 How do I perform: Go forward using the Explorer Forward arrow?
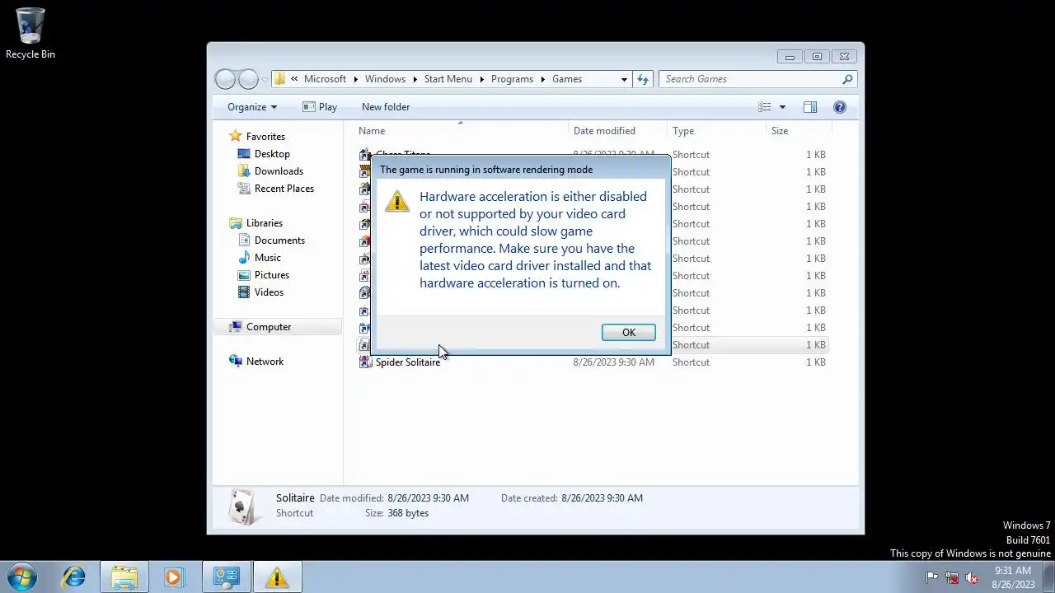click(248, 79)
